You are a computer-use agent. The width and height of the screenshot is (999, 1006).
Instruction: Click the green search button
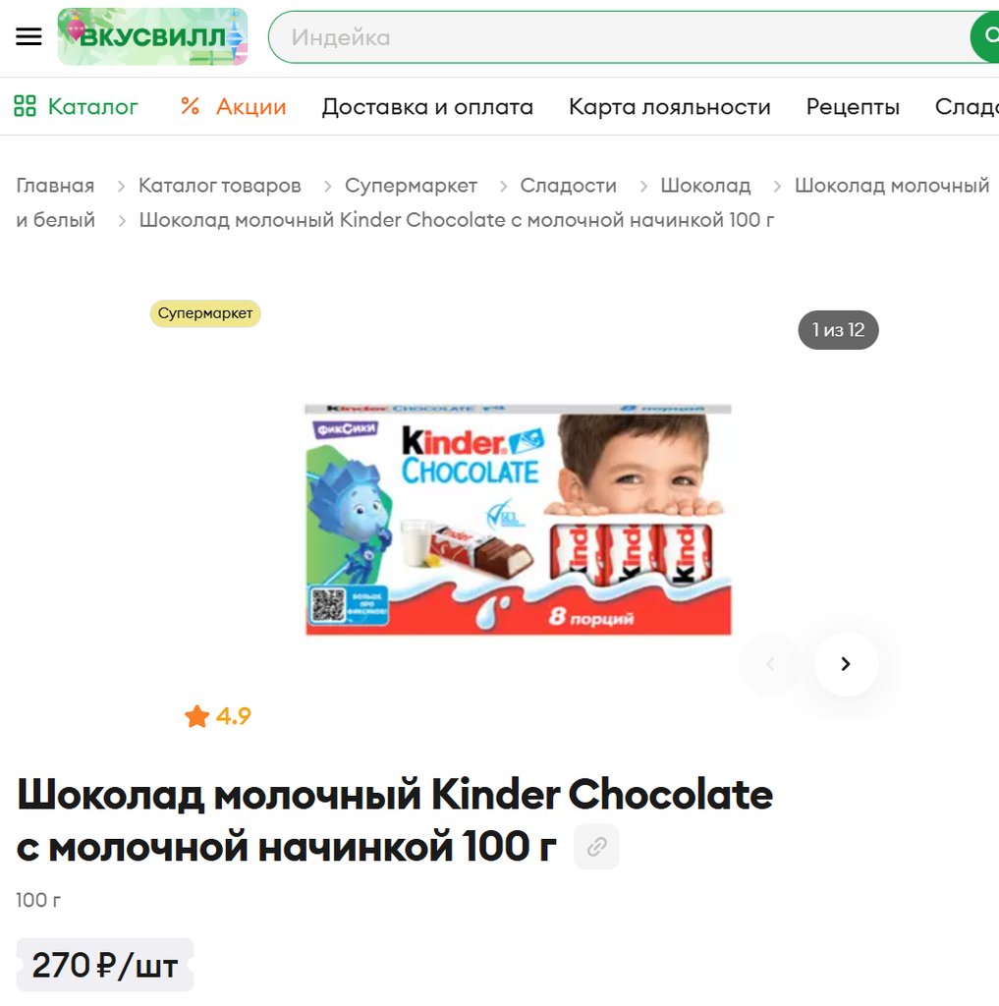tap(985, 36)
